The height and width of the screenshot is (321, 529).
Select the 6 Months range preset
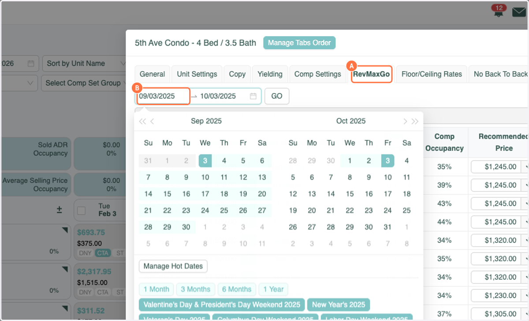coord(237,289)
